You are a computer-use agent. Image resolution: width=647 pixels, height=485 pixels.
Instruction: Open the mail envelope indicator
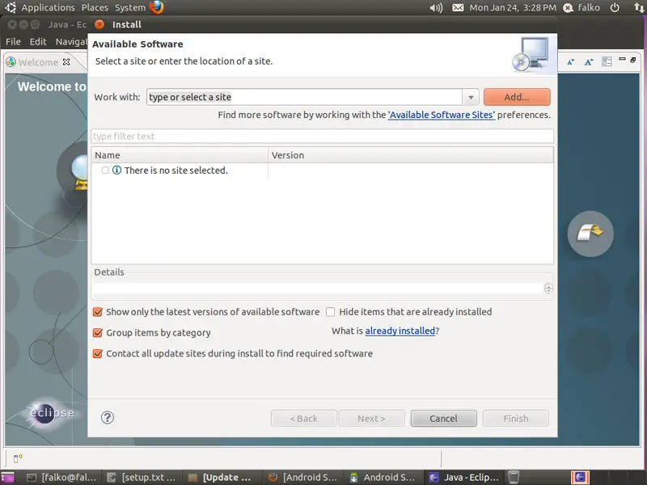pos(458,8)
